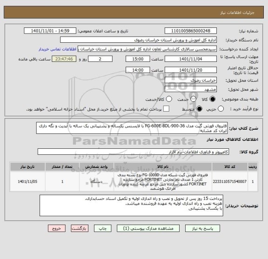The image size is (268, 259).
Task: Click the اطلاعات کالاهای مورد نیاز heading
Action: (233, 139)
